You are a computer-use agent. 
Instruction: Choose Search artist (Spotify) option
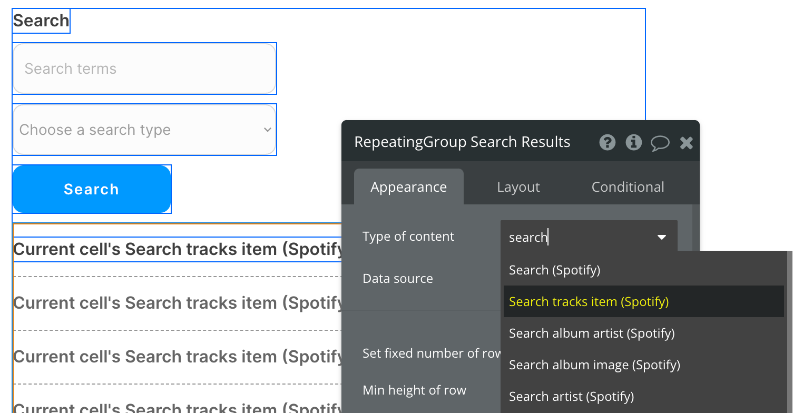pyautogui.click(x=644, y=397)
